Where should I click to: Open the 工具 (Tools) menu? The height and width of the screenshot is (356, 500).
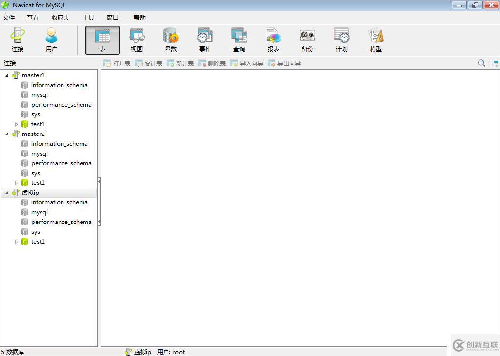pos(88,18)
